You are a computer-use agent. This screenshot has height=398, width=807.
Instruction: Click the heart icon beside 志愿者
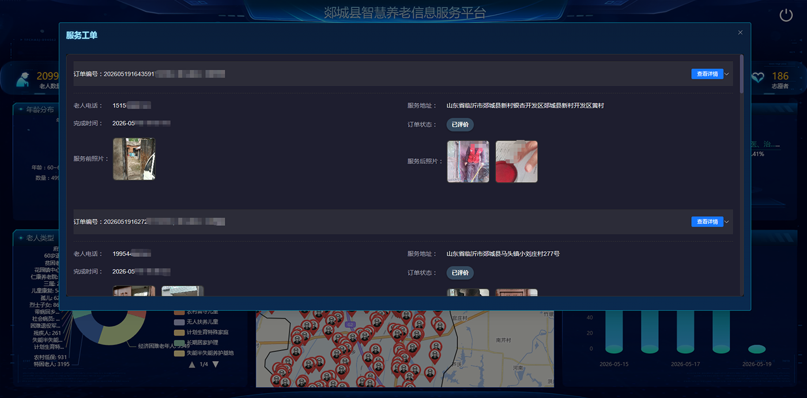point(757,77)
